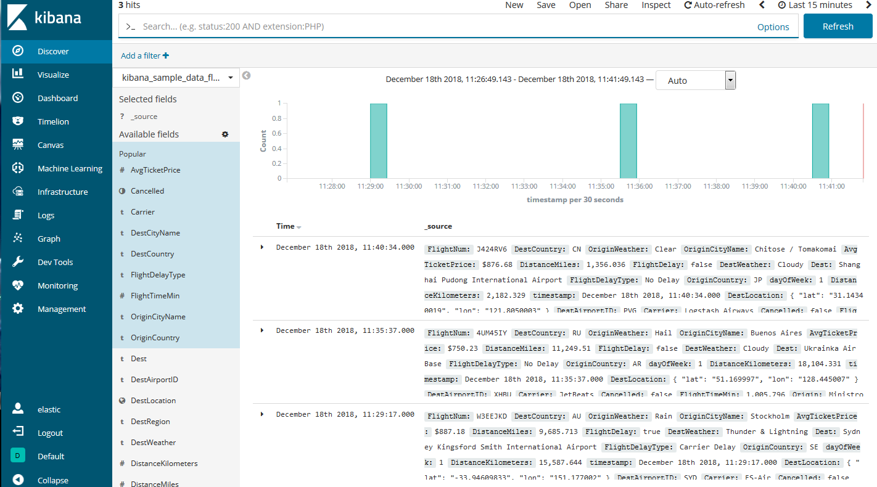Screen dimensions: 877x487
Task: Click the Refresh button
Action: pyautogui.click(x=838, y=27)
